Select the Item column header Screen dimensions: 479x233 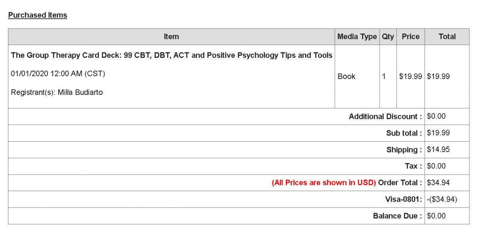tap(171, 37)
